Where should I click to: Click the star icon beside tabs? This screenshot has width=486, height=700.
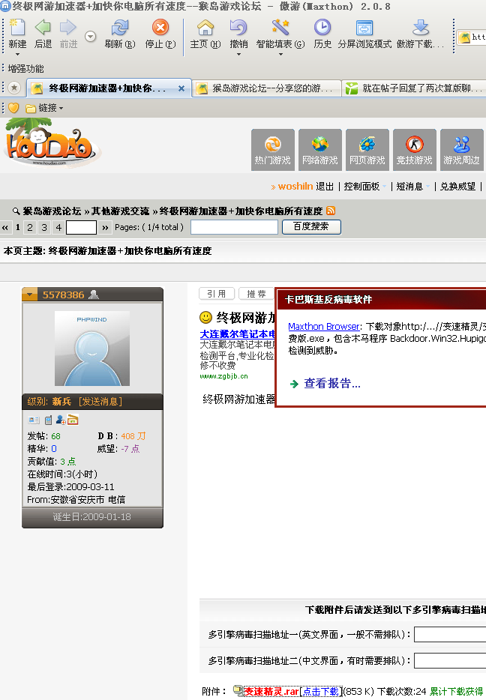click(x=14, y=88)
